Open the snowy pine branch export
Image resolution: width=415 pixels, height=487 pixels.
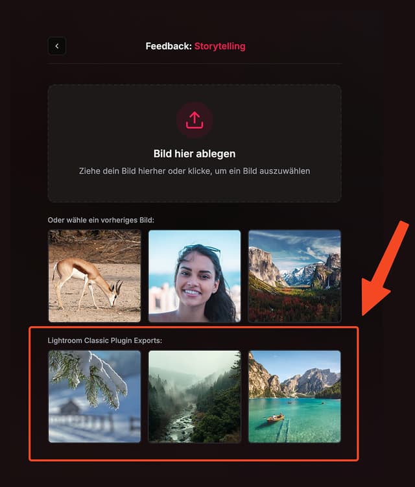95,396
